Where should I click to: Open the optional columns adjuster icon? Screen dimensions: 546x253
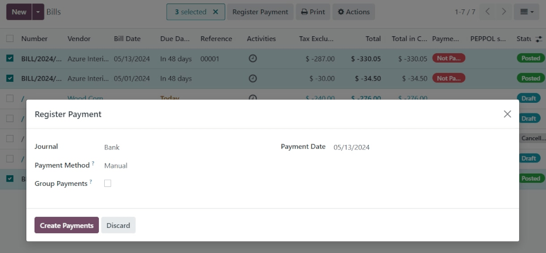[538, 39]
